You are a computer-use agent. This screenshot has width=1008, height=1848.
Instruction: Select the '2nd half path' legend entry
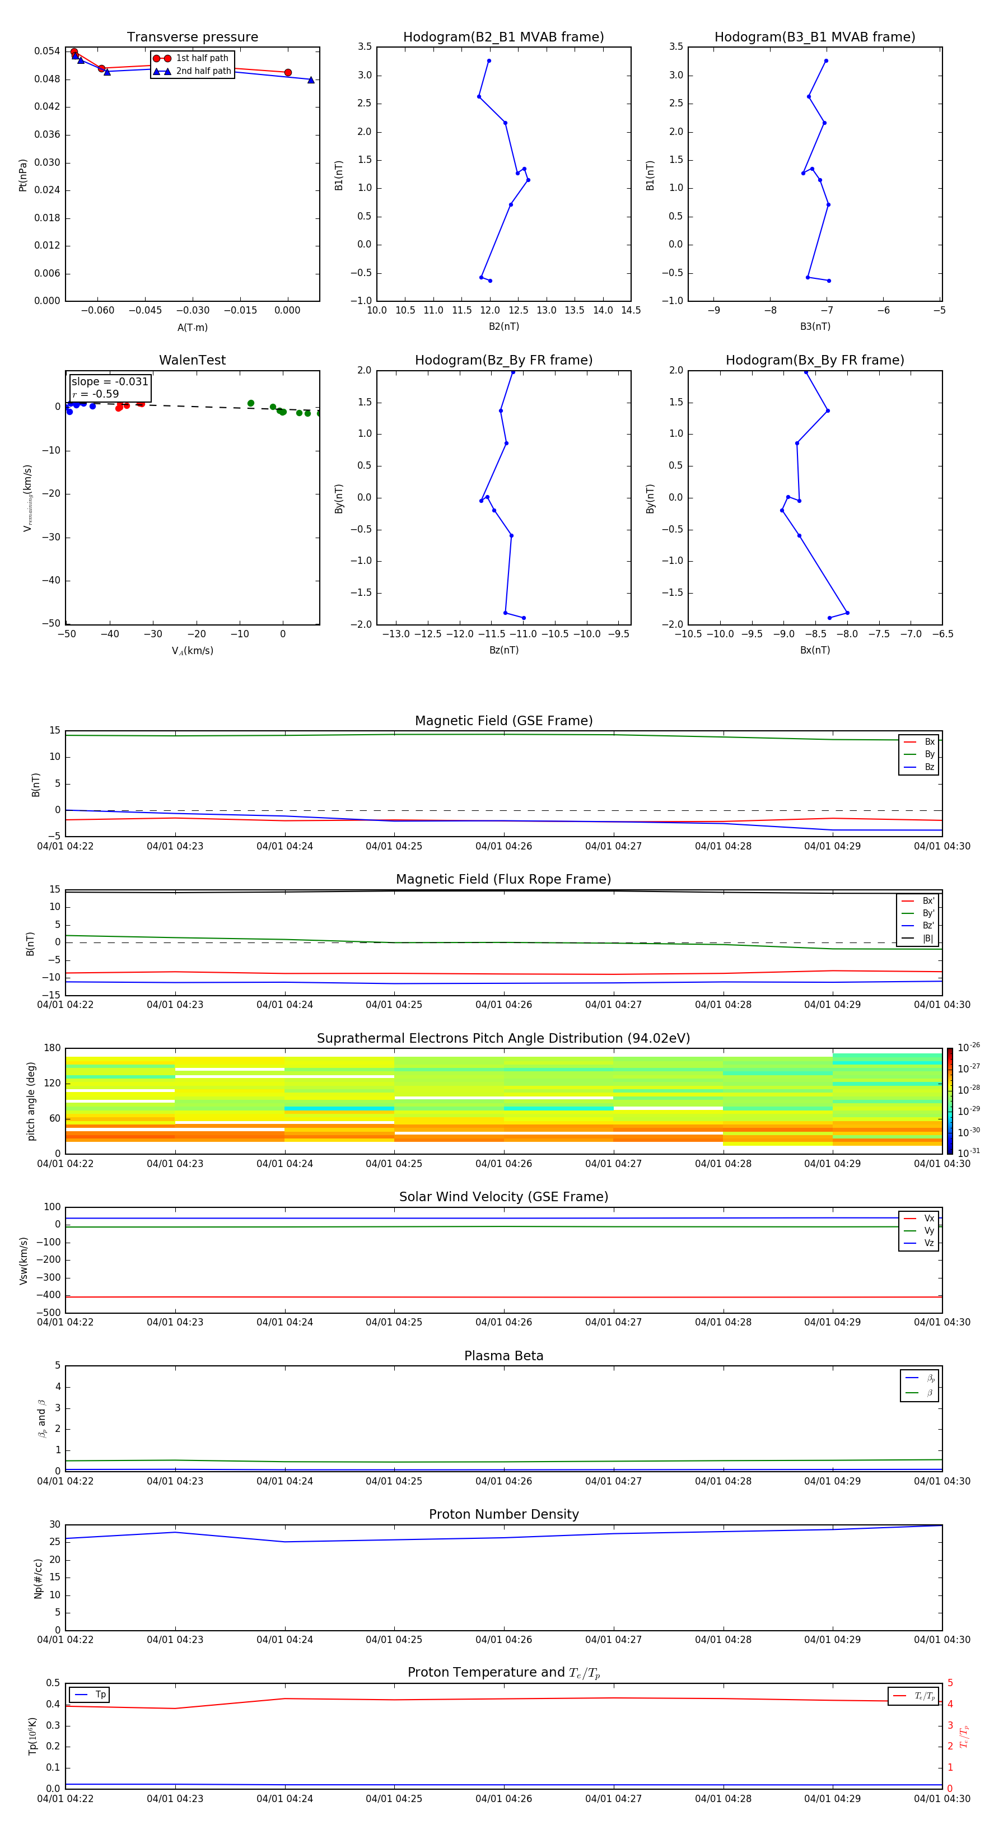[192, 71]
